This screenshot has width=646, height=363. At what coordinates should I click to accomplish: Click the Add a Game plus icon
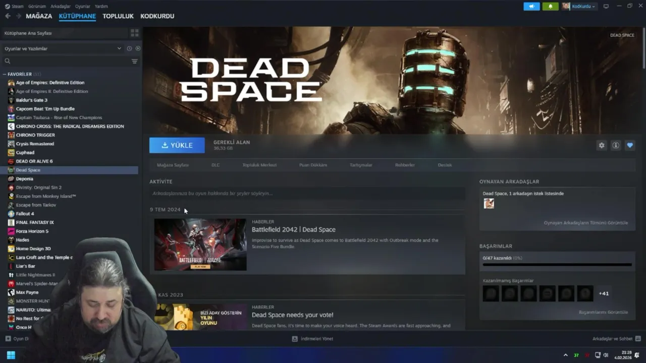point(8,339)
